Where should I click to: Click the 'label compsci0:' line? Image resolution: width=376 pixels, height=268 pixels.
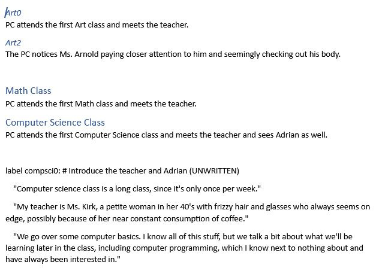[122, 171]
